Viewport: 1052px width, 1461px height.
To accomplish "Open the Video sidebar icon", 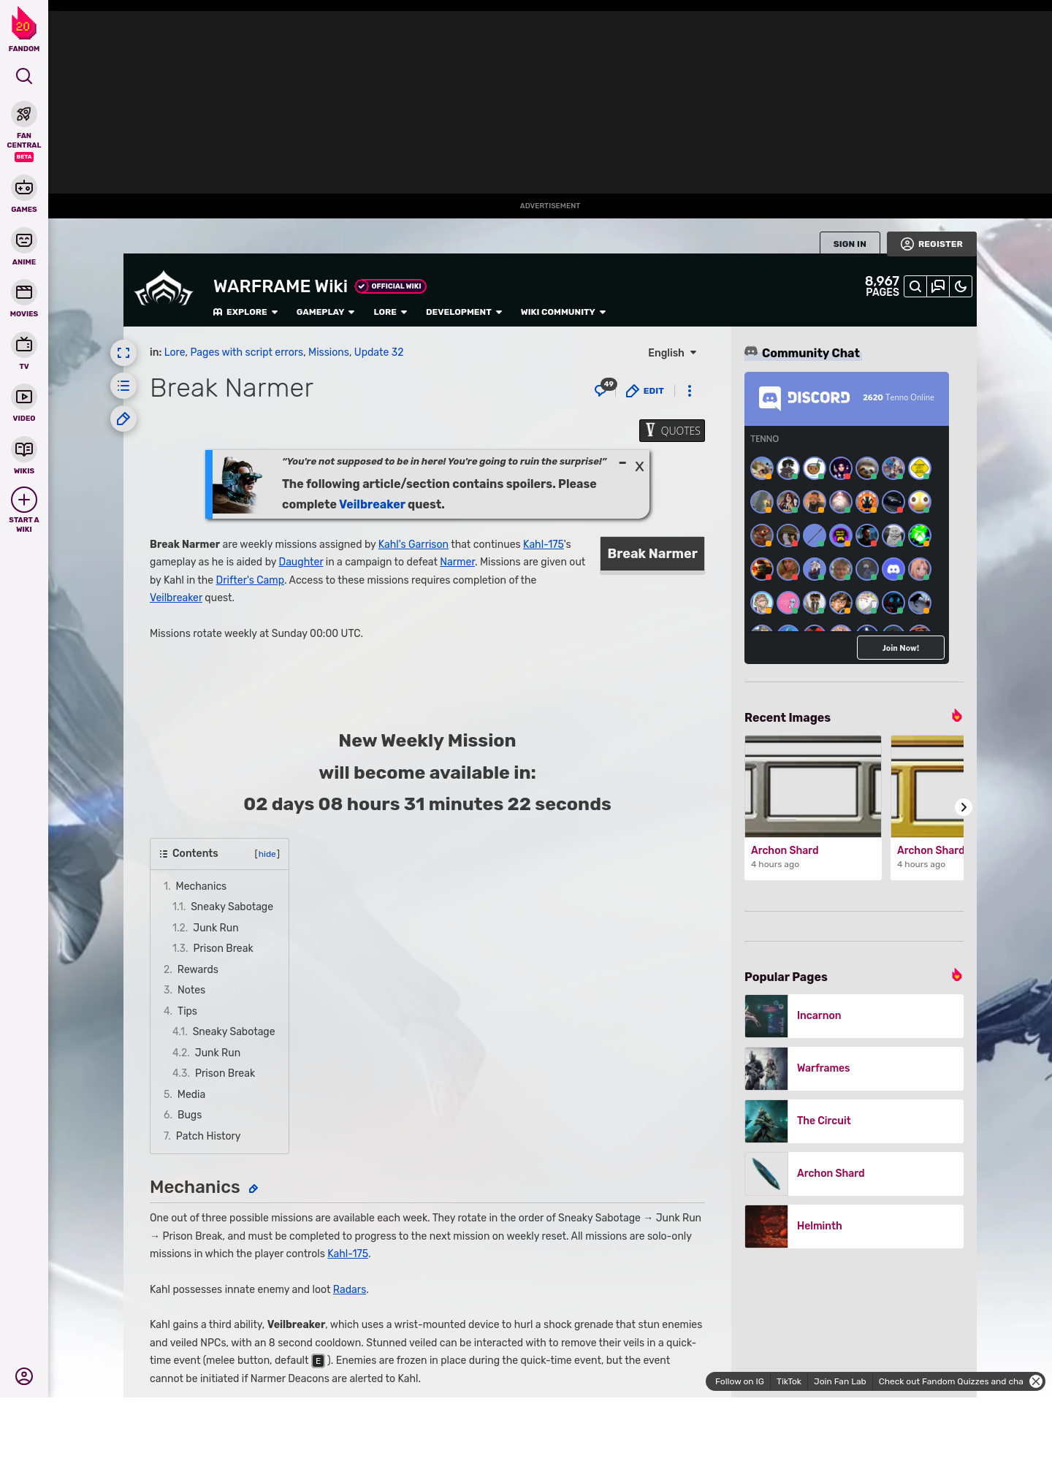I will (24, 397).
